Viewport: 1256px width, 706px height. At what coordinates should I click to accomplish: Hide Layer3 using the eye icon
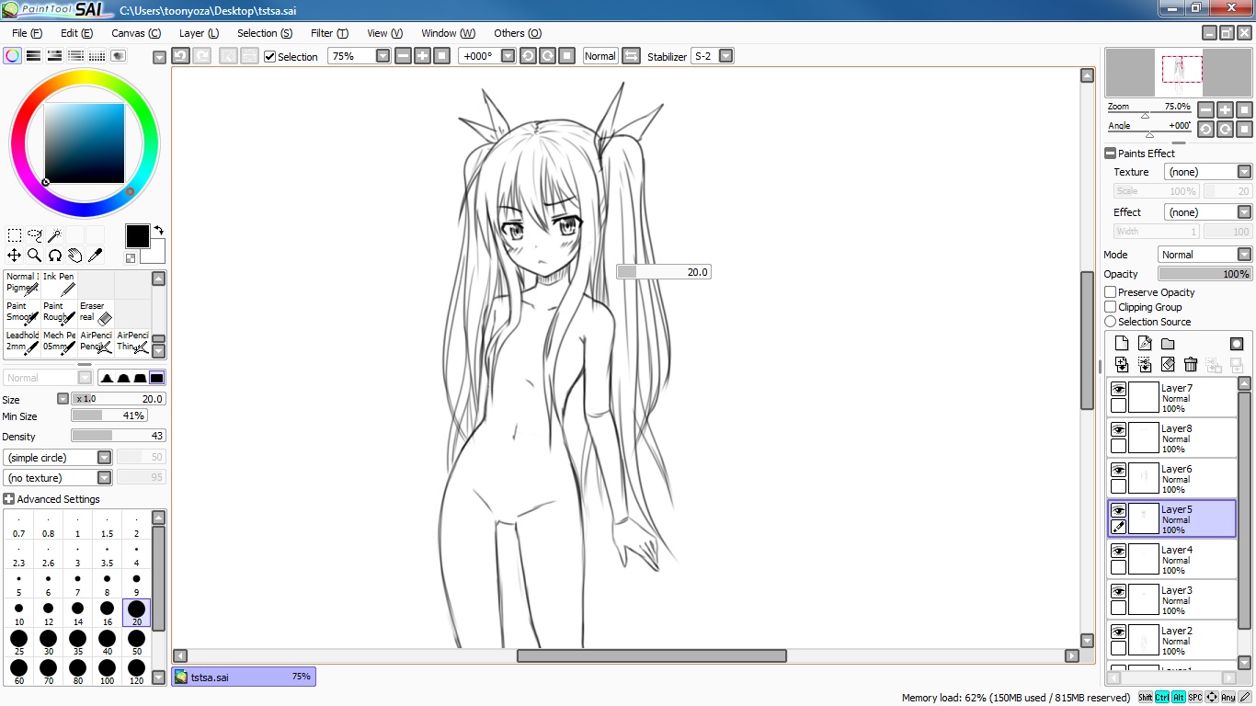(1118, 591)
